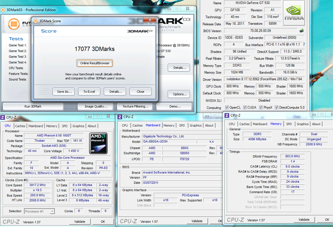Click DRAM Frequency value 803.6 MHz
This screenshot has width=333, height=227.
(x=292, y=156)
